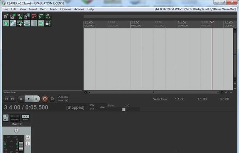
Task: Toggle grid lines toolbar button
Action: (34, 23)
